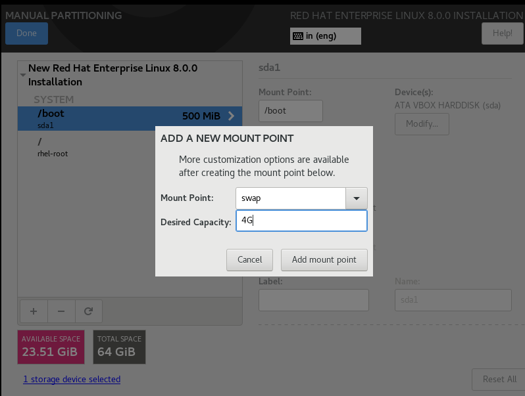
Task: Click the Modify... devices button
Action: [422, 124]
